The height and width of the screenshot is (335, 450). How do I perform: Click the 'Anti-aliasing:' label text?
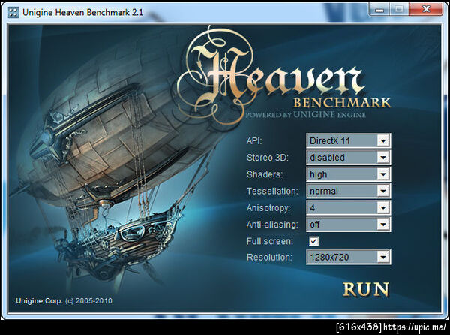pos(272,225)
